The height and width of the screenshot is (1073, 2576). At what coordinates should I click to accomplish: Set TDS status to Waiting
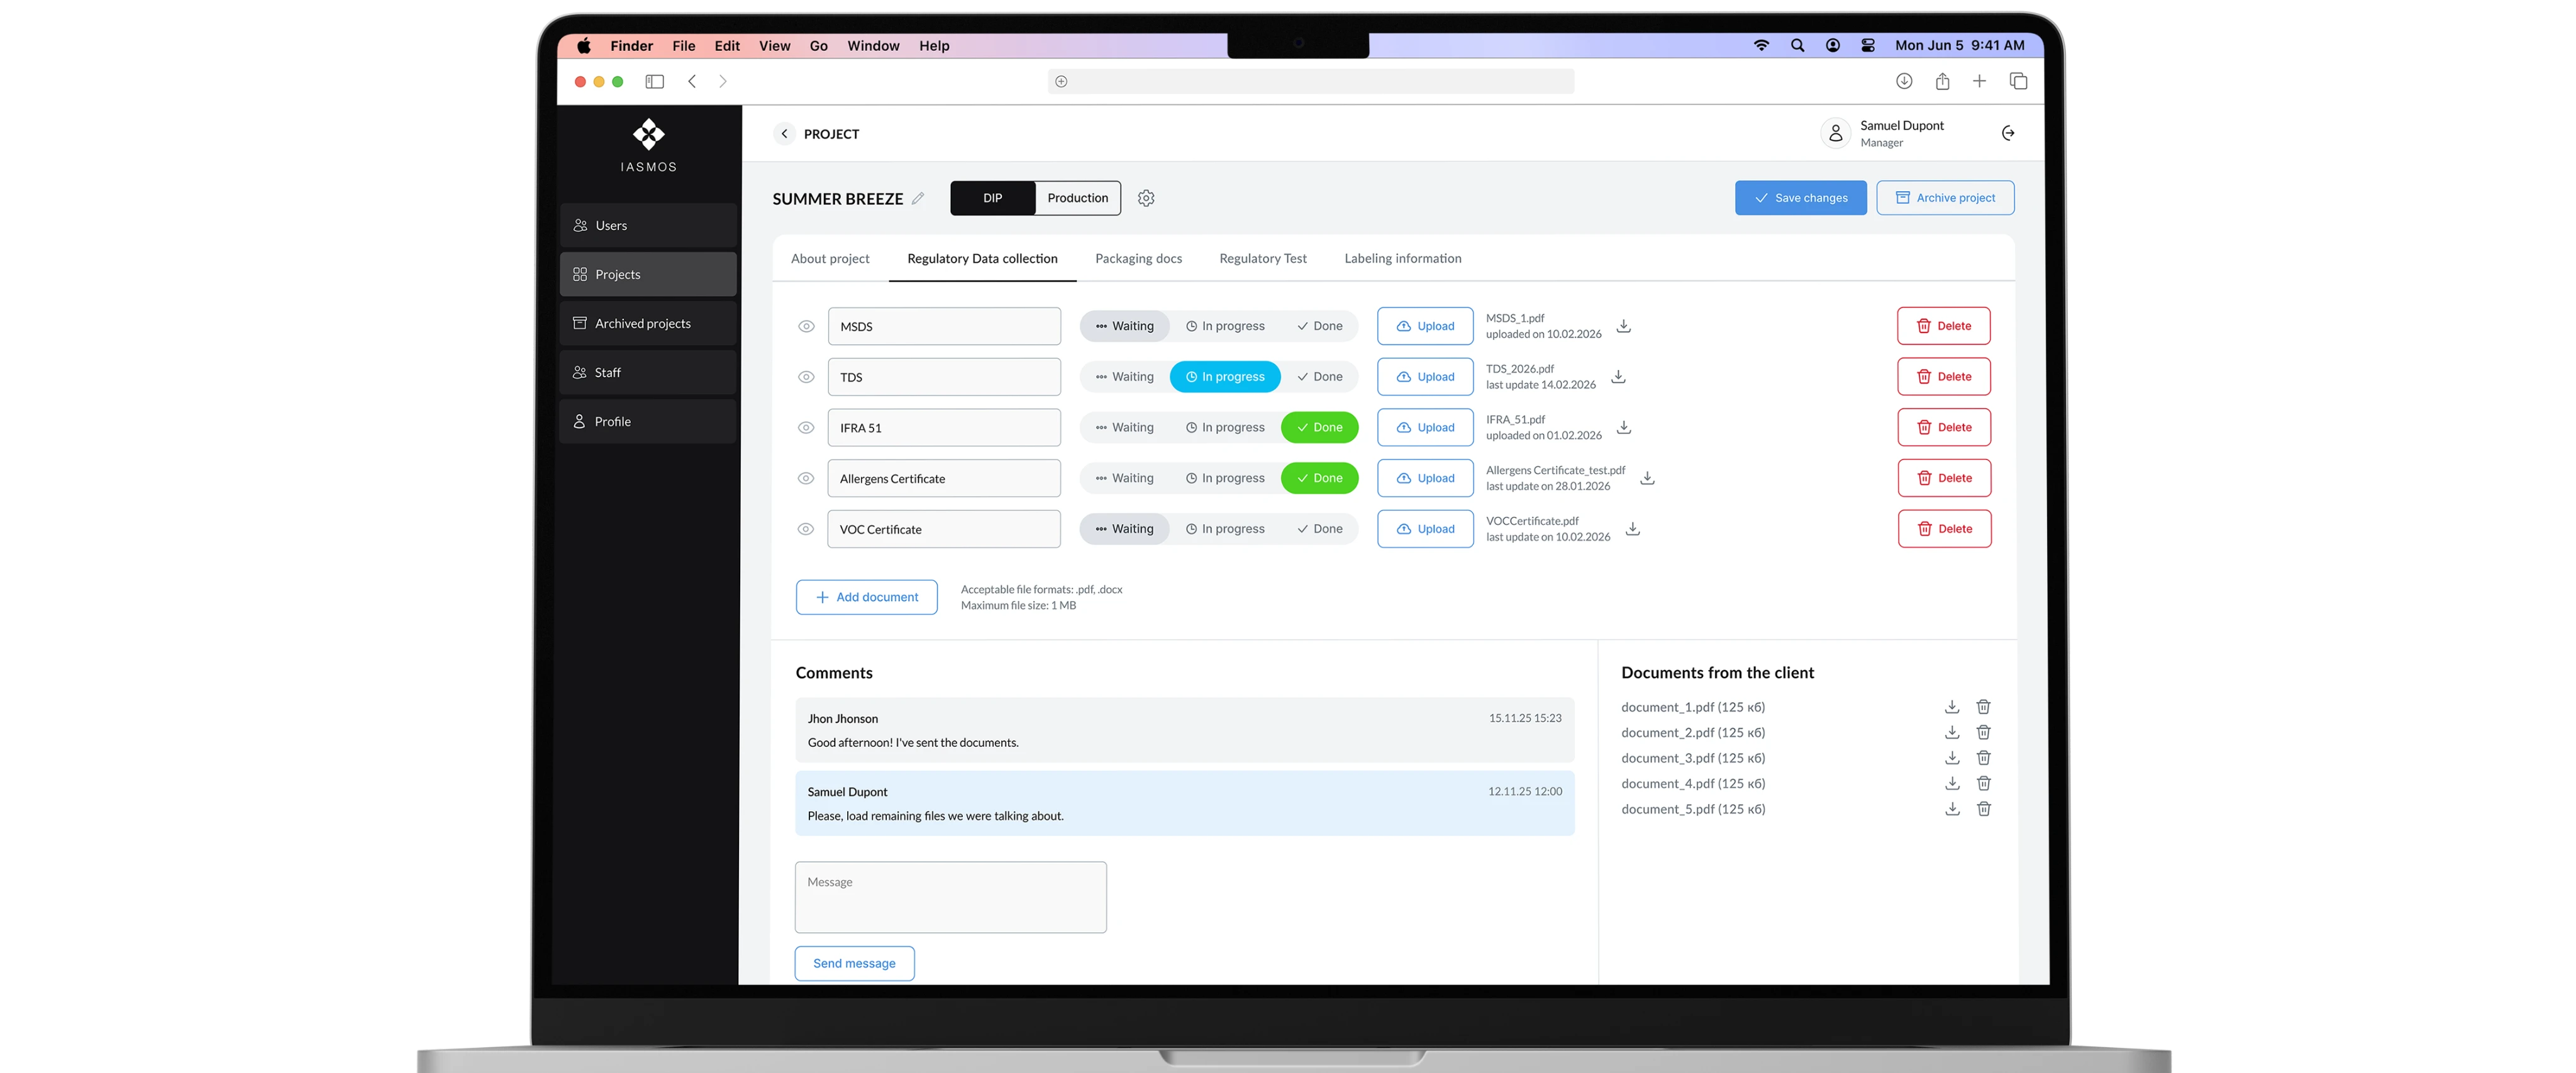(1124, 377)
